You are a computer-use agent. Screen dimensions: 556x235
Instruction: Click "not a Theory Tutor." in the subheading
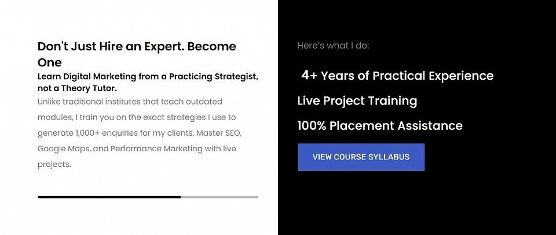77,88
